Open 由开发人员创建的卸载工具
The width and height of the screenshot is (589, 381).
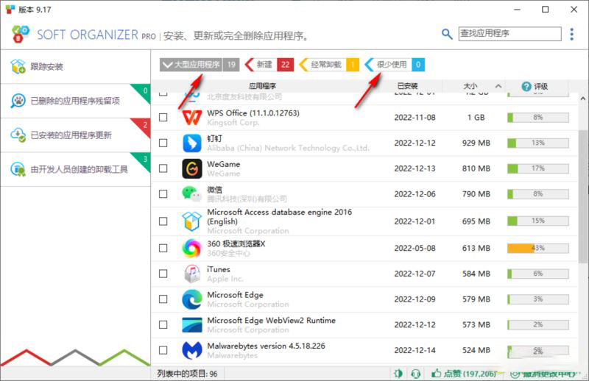[76, 169]
